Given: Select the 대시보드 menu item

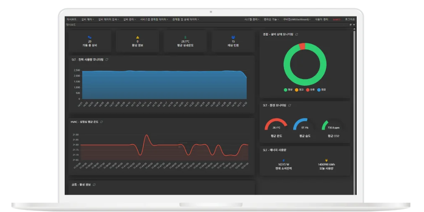Looking at the screenshot, I should tap(72, 19).
